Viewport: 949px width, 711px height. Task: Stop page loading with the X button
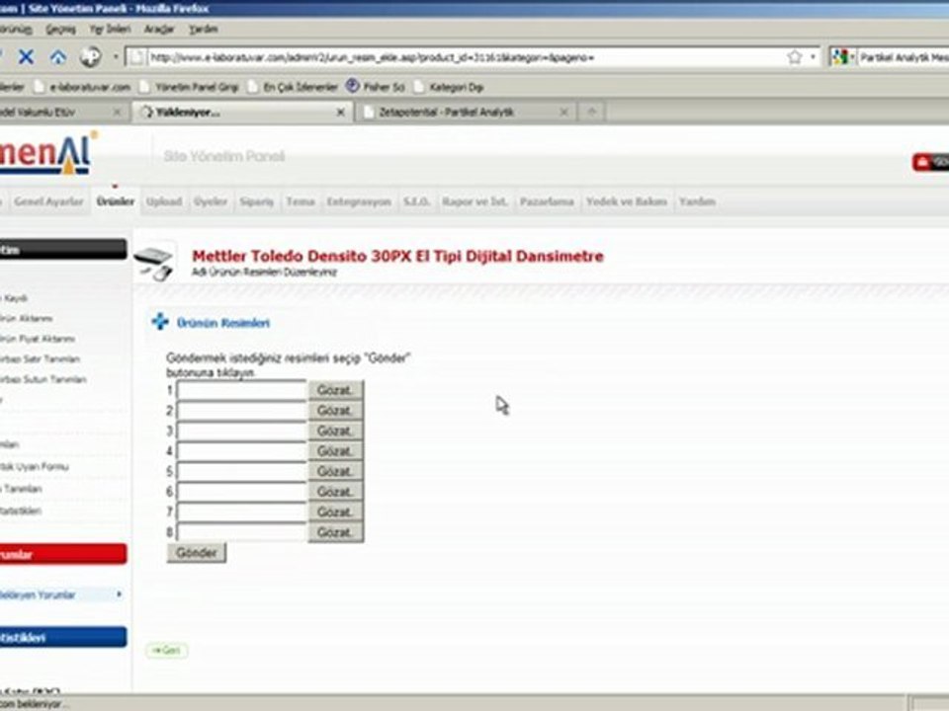coord(26,57)
